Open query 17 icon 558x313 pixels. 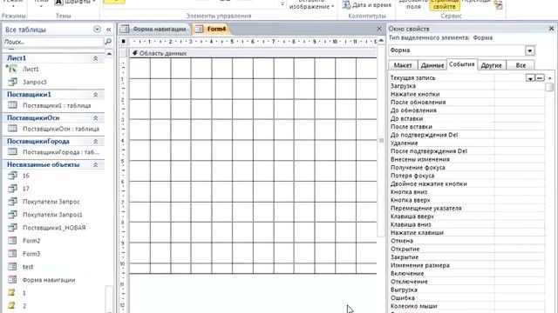click(12, 189)
